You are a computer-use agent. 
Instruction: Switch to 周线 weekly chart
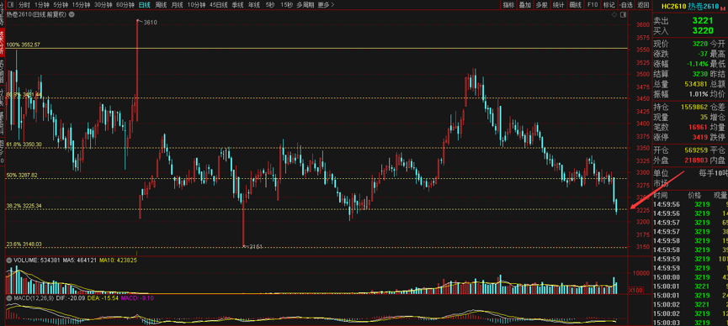[x=161, y=5]
